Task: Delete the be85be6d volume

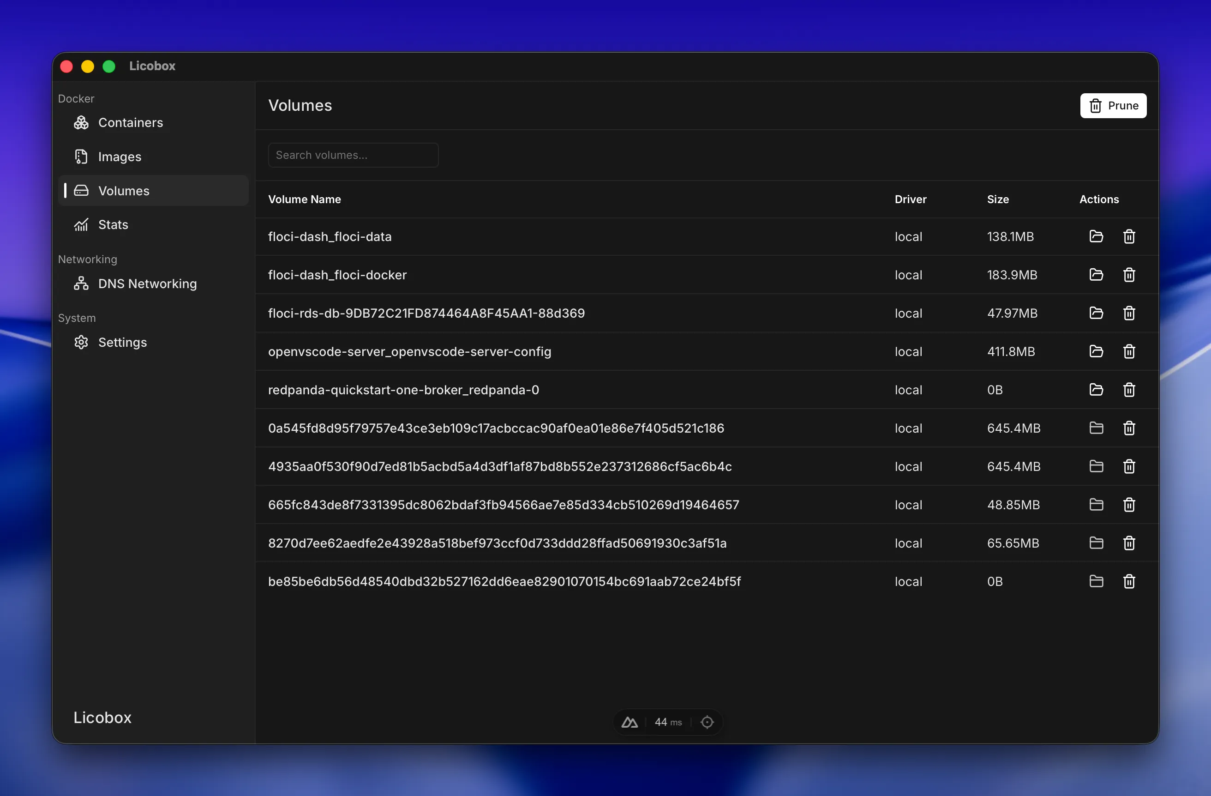Action: pos(1129,581)
